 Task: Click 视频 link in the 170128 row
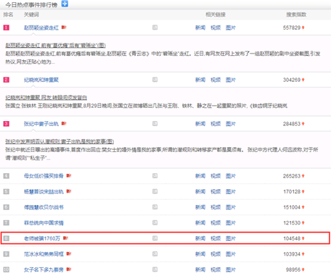pyautogui.click(x=216, y=192)
